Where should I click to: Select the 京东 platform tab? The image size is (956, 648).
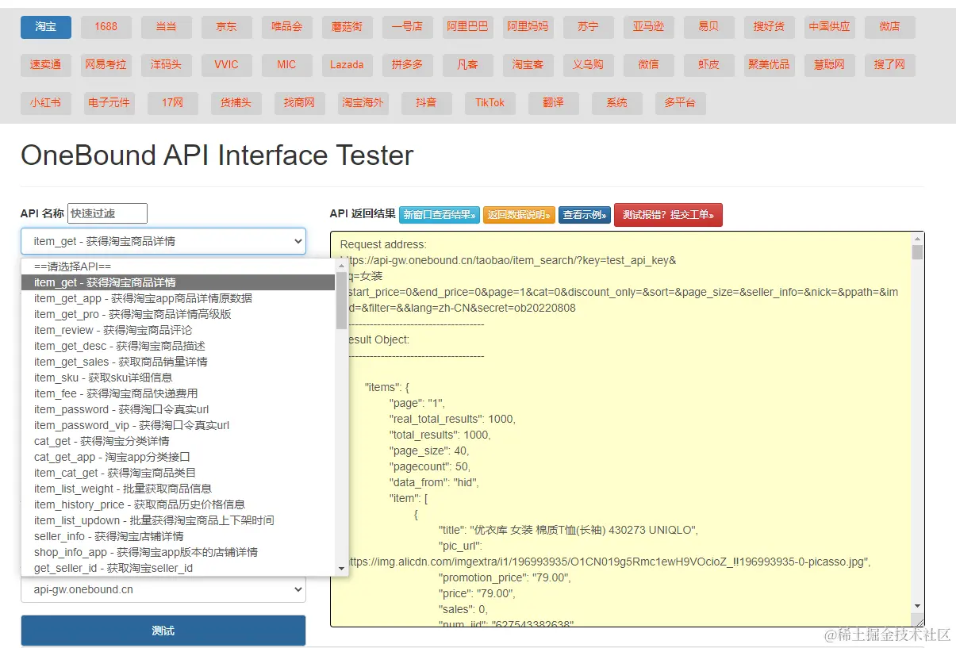coord(226,27)
